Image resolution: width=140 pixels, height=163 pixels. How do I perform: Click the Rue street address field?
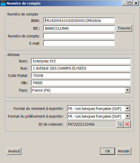pyautogui.click(x=81, y=68)
